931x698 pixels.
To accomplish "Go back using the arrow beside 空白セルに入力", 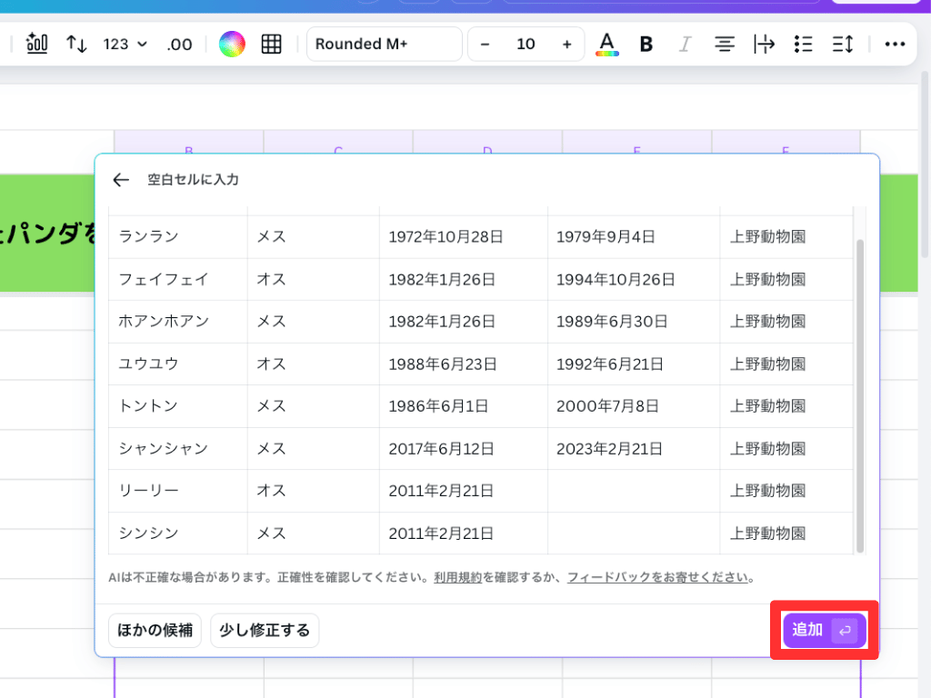I will pyautogui.click(x=121, y=180).
